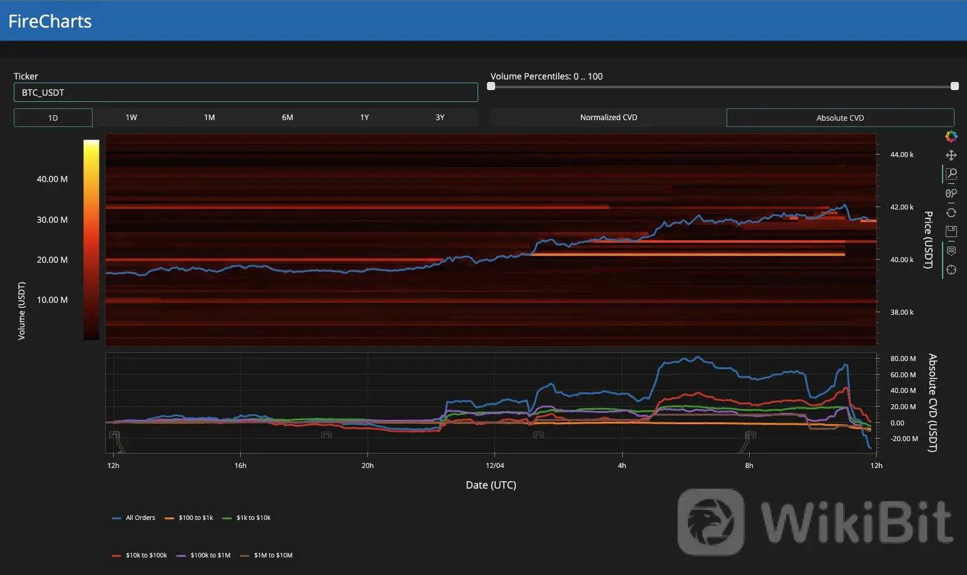Toggle the All Orders legend line
This screenshot has height=575, width=967.
coord(133,518)
